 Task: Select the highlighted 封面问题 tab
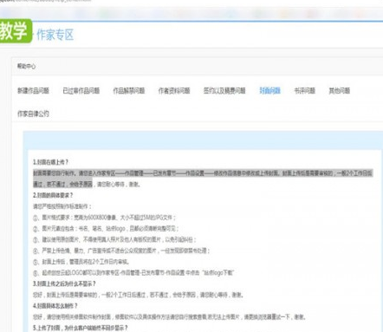pyautogui.click(x=270, y=91)
